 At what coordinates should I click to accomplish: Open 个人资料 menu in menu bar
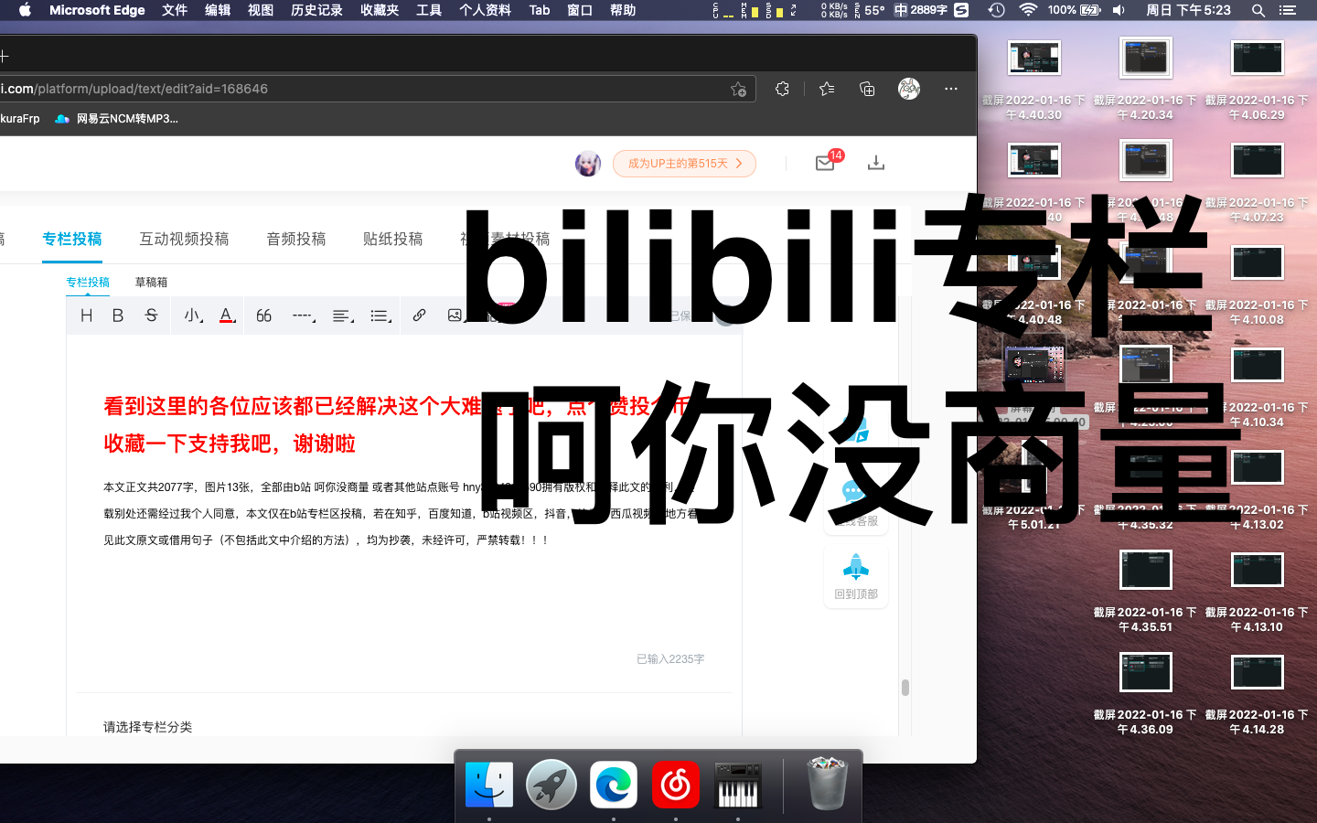tap(485, 10)
